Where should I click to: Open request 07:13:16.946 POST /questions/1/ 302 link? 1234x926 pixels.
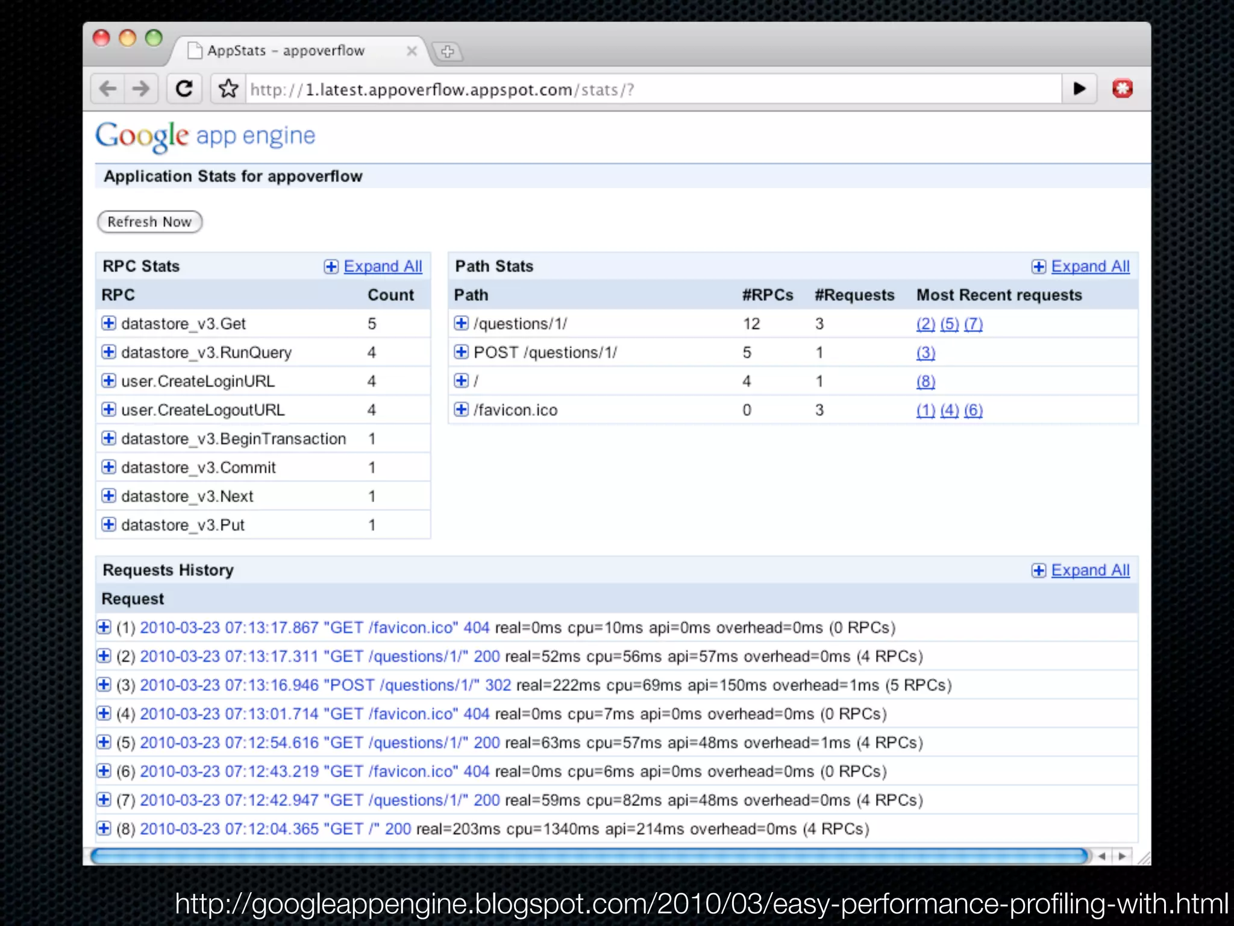[325, 685]
